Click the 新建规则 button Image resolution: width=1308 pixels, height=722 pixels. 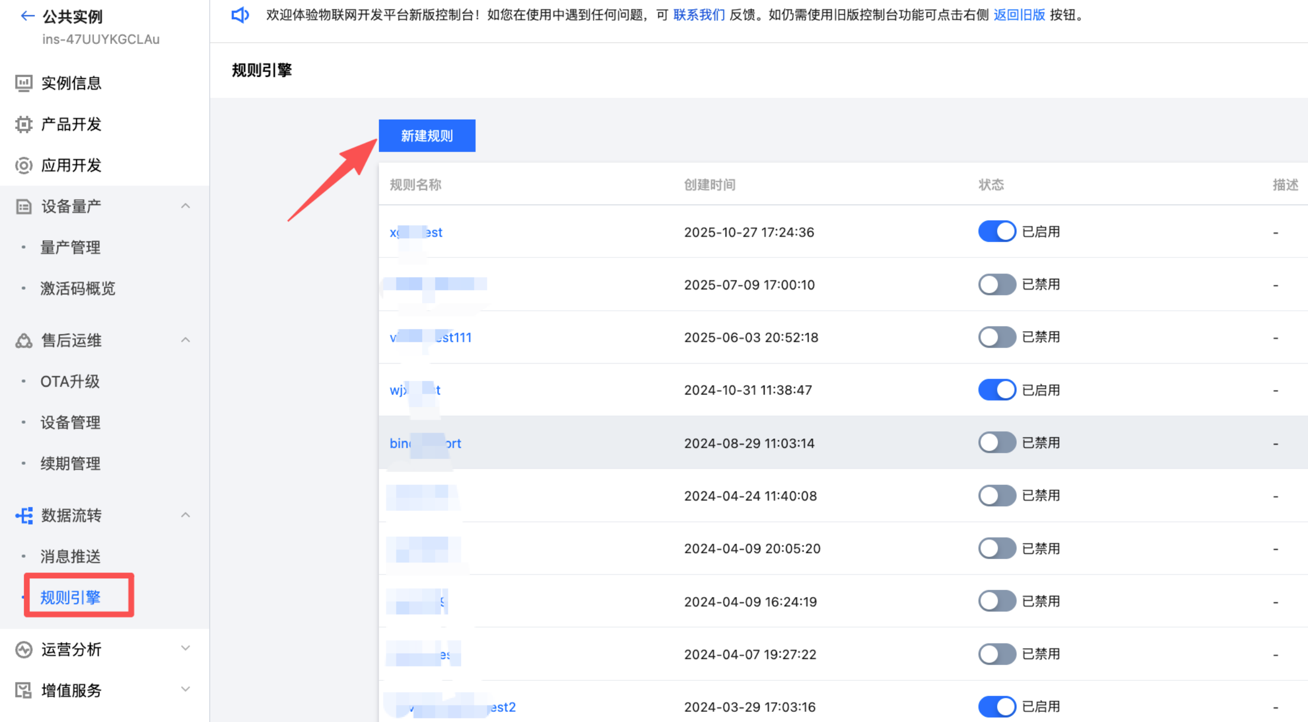(x=427, y=136)
